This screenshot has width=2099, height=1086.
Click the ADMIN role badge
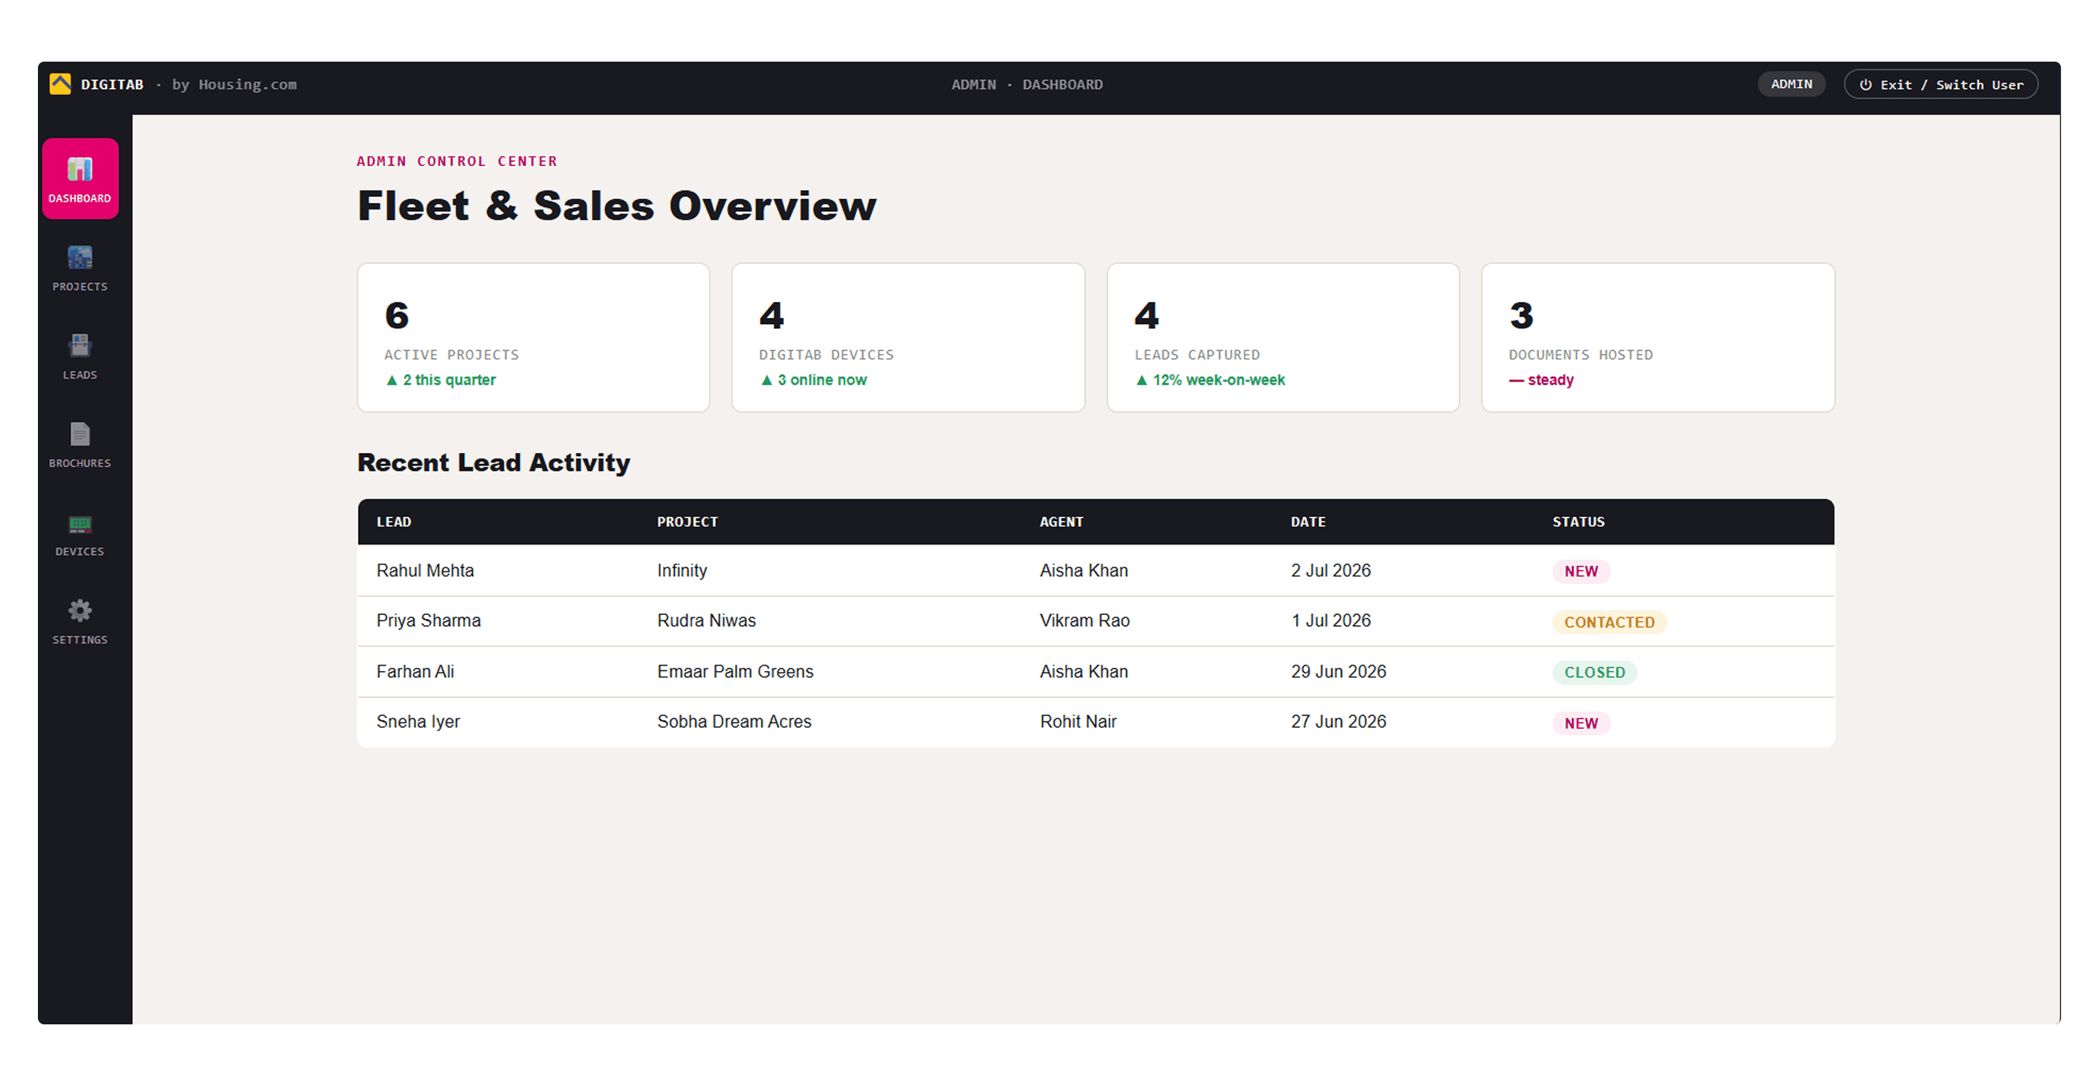tap(1791, 84)
